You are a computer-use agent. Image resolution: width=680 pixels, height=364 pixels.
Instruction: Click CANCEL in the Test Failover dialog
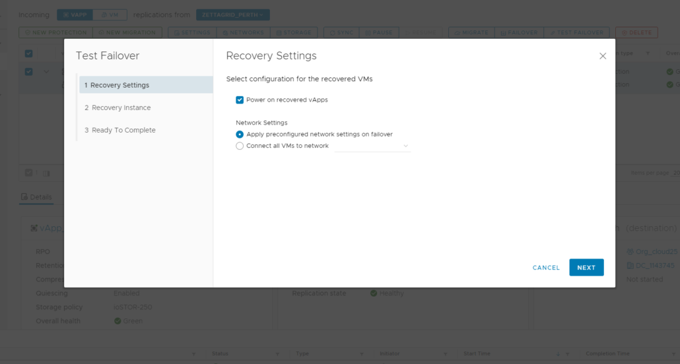coord(546,268)
